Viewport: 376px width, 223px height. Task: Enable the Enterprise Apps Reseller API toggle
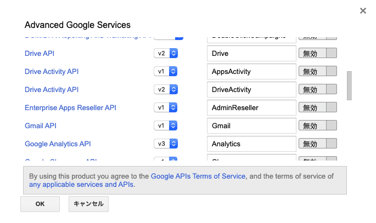(x=317, y=108)
